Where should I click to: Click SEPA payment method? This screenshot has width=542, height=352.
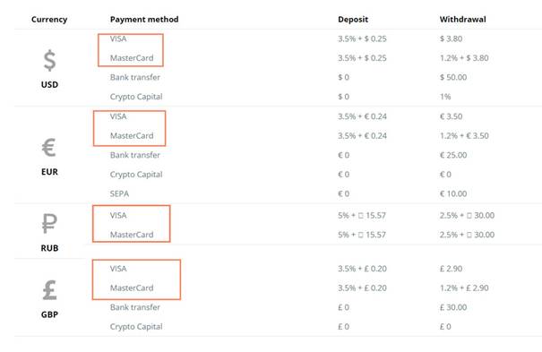[x=119, y=193]
